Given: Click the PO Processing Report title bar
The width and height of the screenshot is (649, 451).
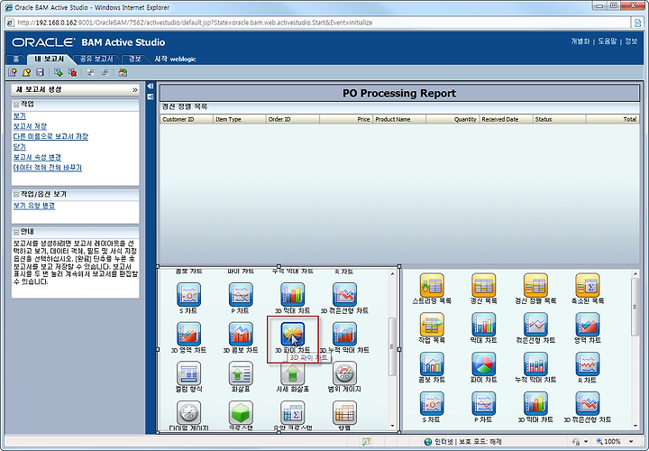Looking at the screenshot, I should pos(399,93).
